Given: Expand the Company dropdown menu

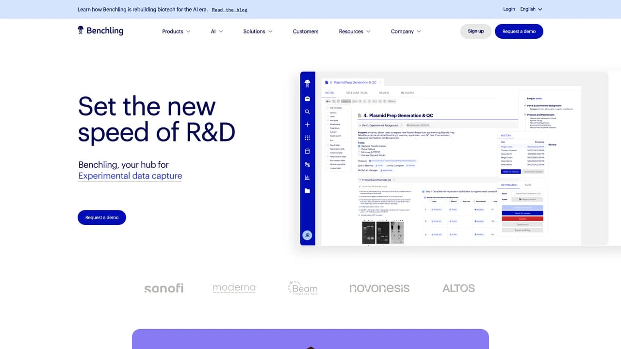Looking at the screenshot, I should pyautogui.click(x=406, y=32).
